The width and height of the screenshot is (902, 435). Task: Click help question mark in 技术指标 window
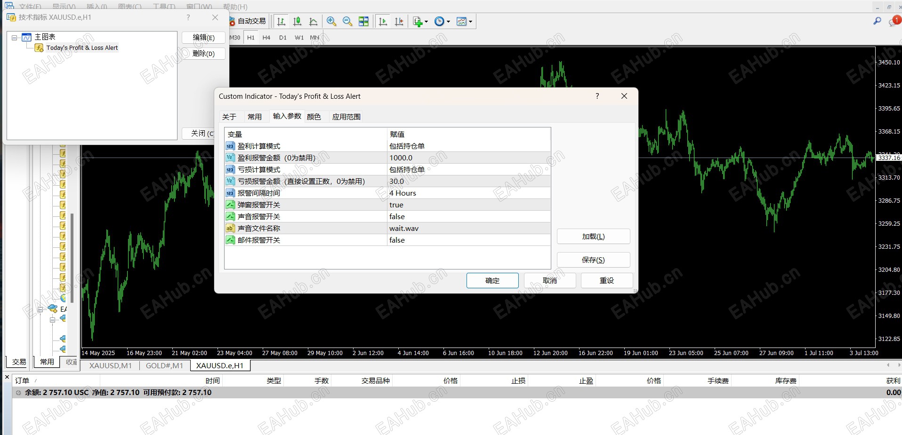click(x=188, y=17)
